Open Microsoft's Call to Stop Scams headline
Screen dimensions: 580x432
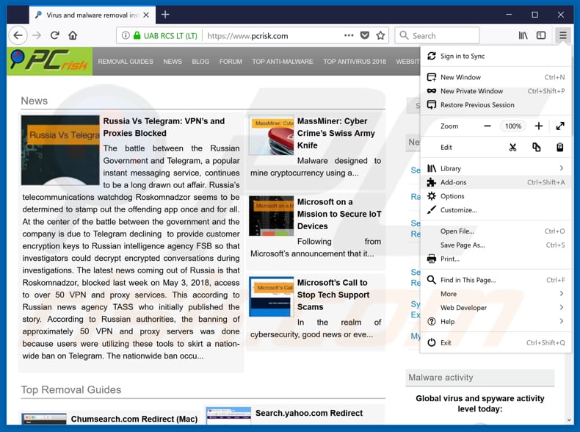click(x=333, y=295)
